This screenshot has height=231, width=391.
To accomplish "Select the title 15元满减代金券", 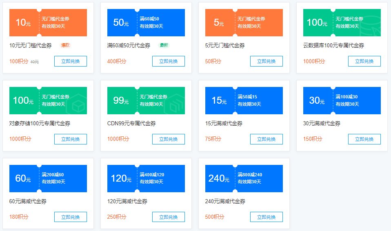I will 224,123.
